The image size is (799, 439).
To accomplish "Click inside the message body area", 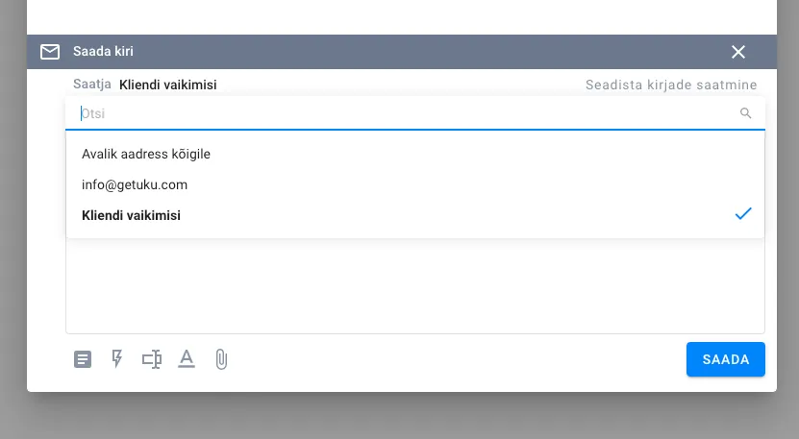I will (413, 288).
